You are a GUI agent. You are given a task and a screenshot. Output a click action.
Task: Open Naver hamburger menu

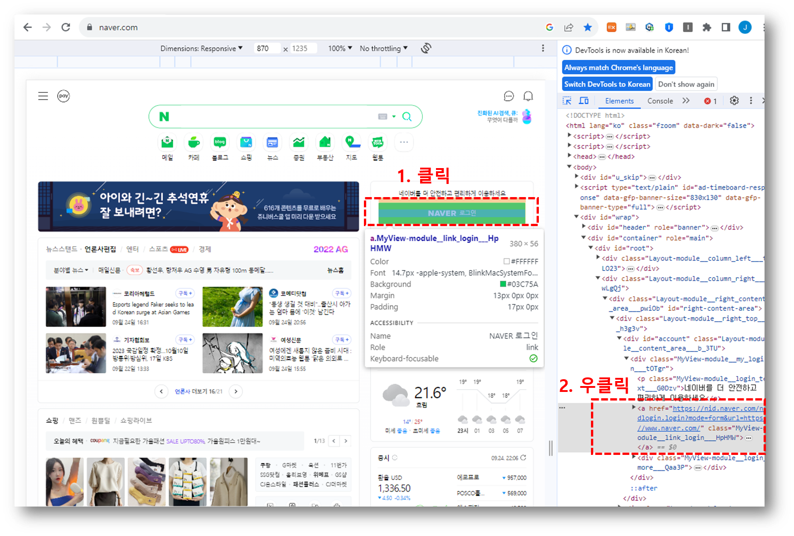[43, 96]
